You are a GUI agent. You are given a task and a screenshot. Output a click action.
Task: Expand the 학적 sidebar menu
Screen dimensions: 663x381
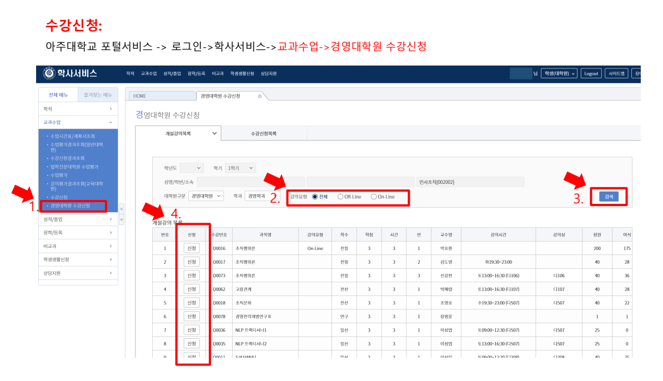click(x=78, y=109)
